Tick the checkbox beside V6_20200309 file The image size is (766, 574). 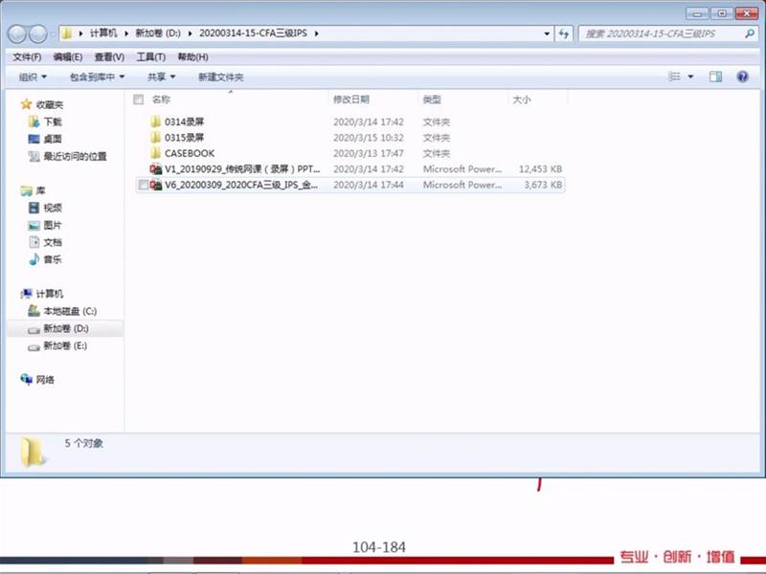(x=143, y=185)
